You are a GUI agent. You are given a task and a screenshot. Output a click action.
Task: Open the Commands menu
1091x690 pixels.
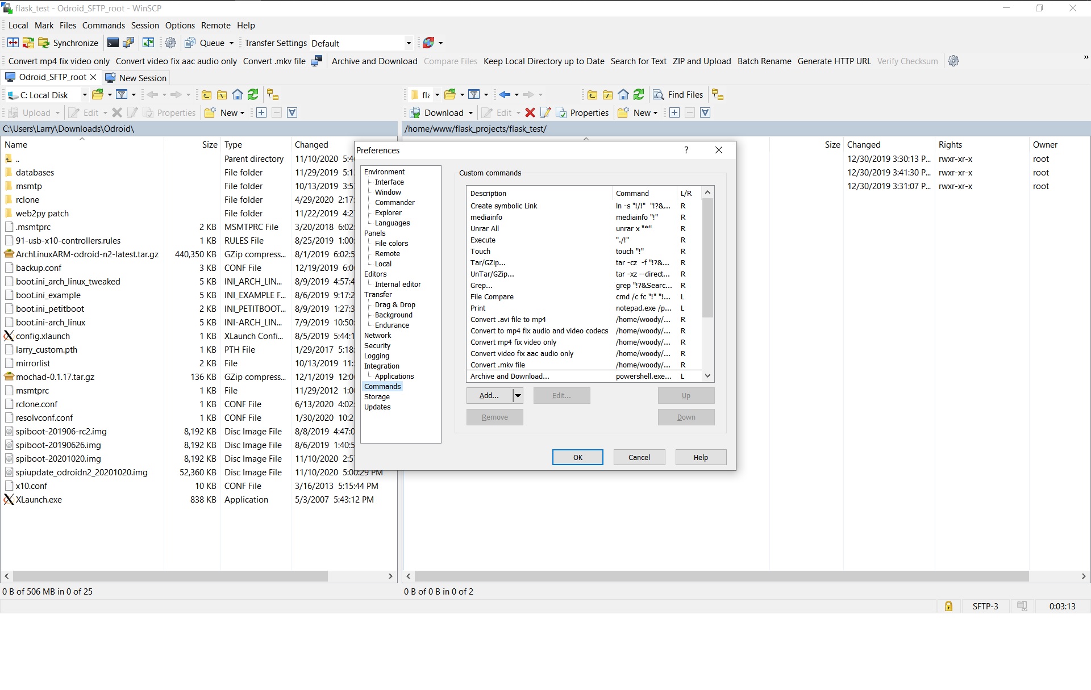[103, 26]
